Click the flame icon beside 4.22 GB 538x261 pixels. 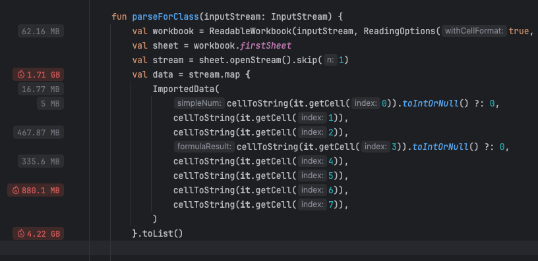21,233
